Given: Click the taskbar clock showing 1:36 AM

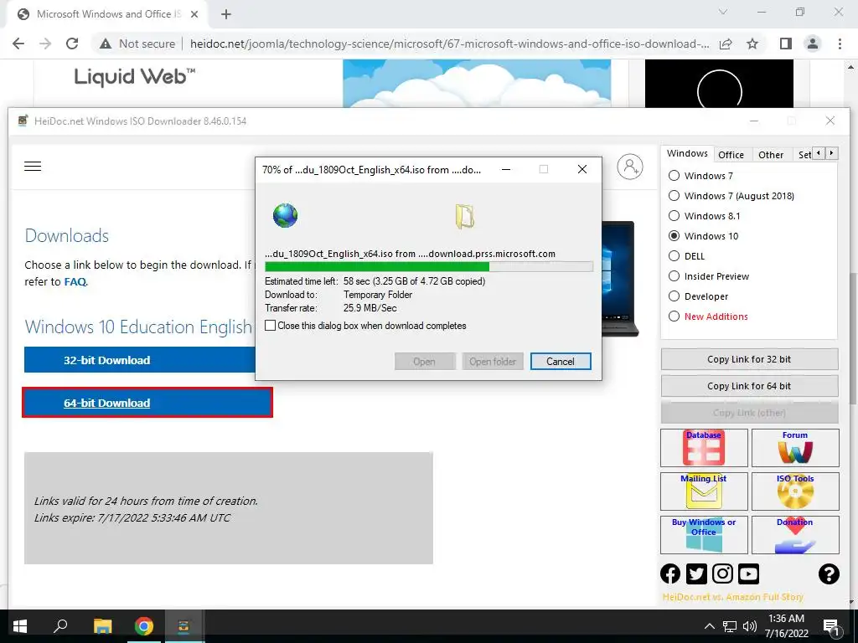Looking at the screenshot, I should point(786,626).
